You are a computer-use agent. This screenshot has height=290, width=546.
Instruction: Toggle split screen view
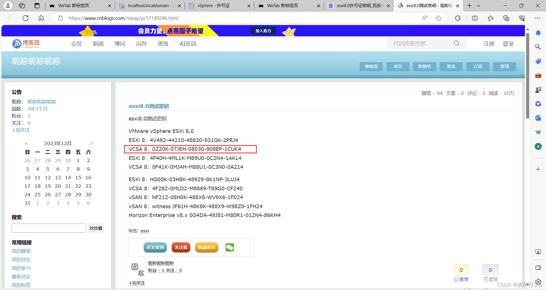475,18
